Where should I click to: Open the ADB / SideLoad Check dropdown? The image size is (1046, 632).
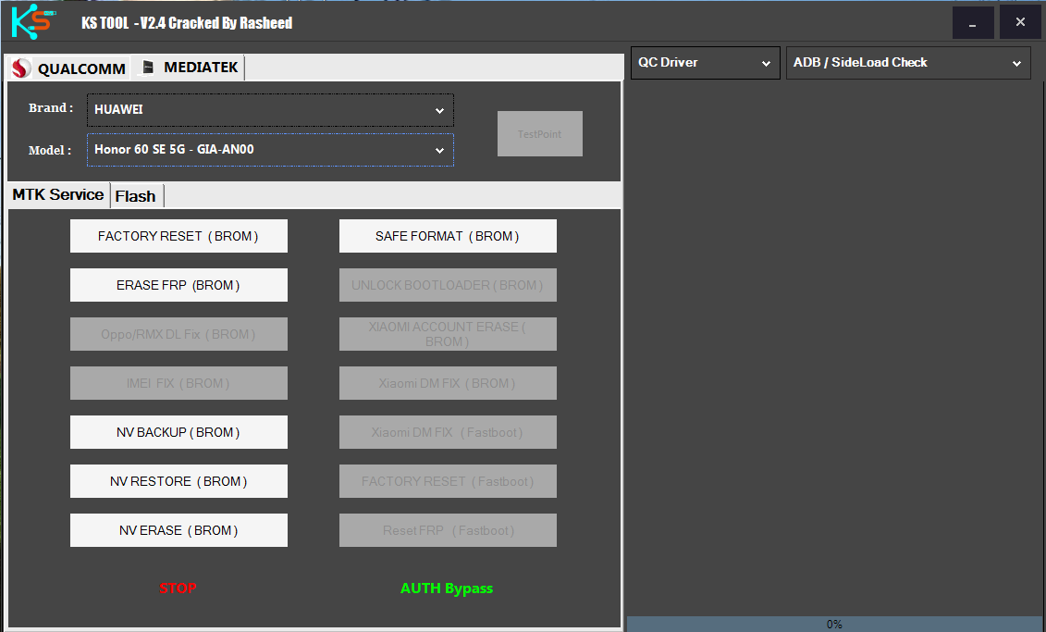click(x=908, y=63)
